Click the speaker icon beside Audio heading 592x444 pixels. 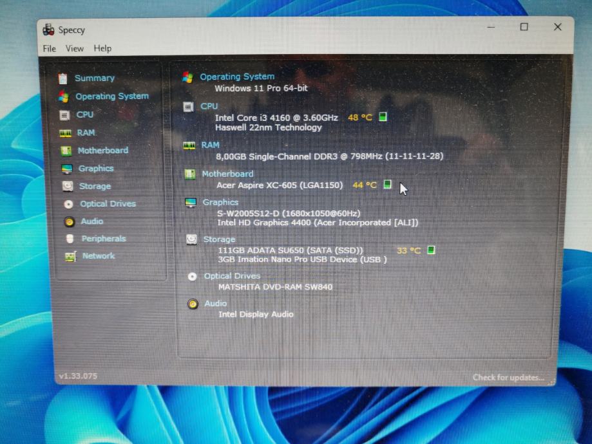click(x=193, y=304)
